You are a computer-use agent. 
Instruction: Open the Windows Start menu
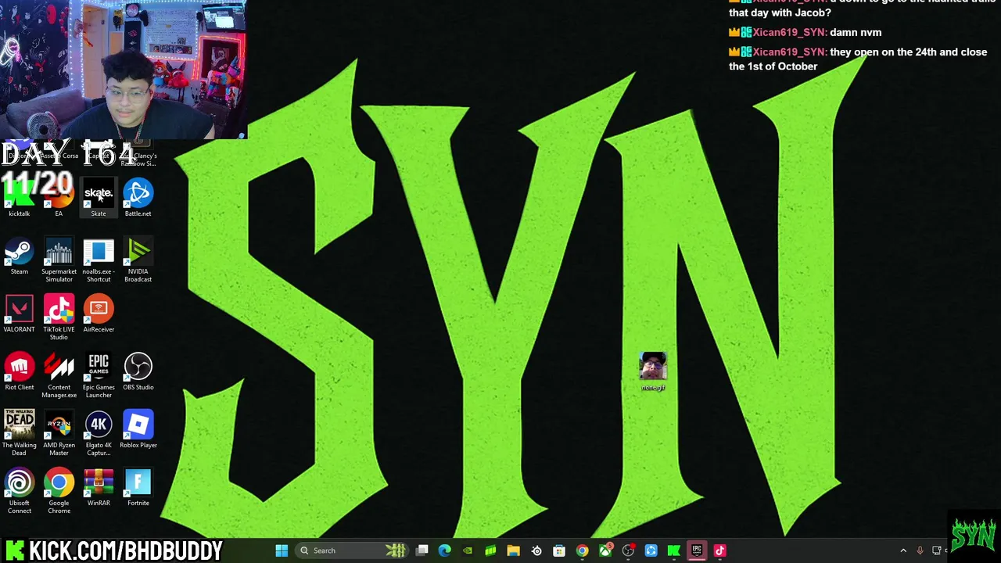282,550
